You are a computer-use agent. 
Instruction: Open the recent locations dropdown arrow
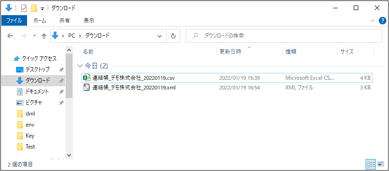tap(34, 36)
